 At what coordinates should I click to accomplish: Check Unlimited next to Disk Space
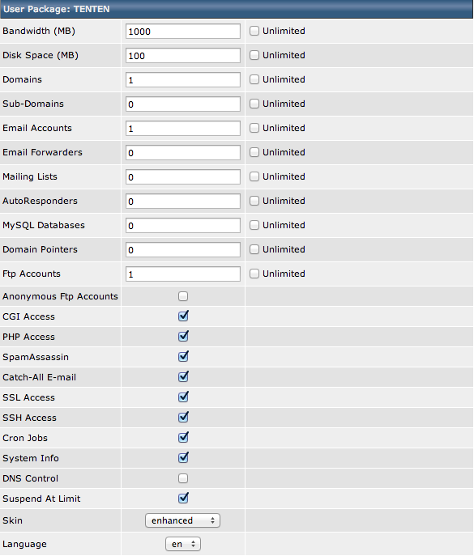pos(254,55)
